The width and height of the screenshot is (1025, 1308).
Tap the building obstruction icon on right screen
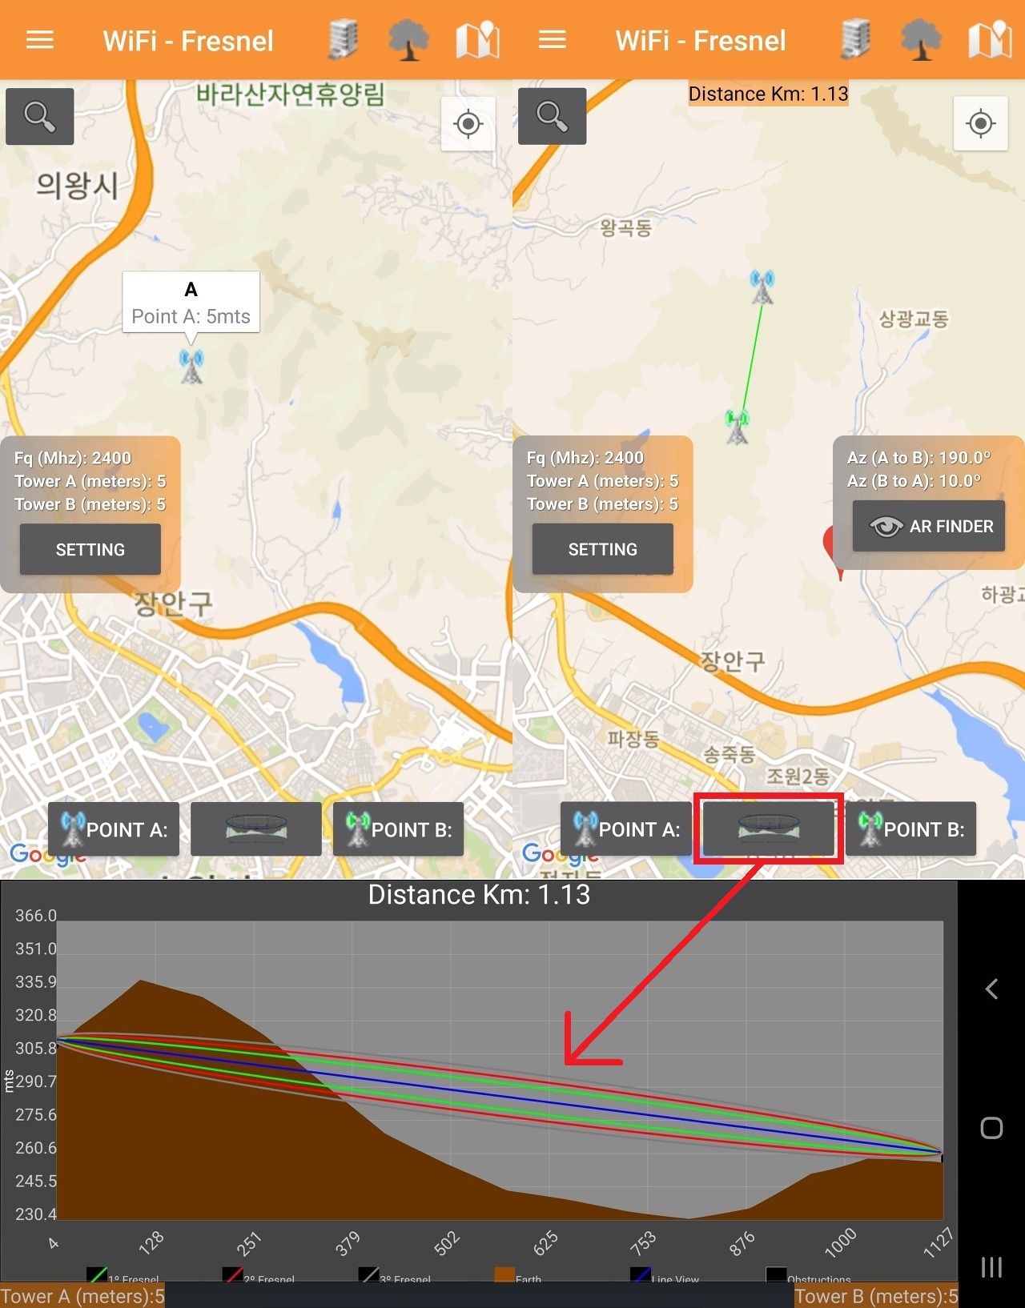click(856, 39)
